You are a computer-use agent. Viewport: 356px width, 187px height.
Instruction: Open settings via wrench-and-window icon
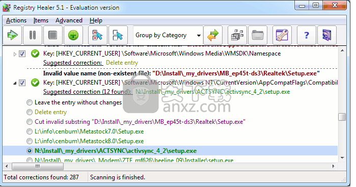(x=282, y=35)
